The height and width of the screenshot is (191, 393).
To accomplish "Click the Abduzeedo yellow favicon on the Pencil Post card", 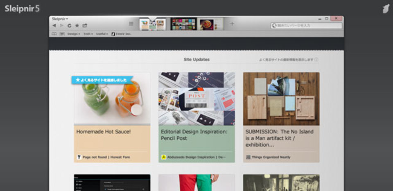I will tap(164, 157).
